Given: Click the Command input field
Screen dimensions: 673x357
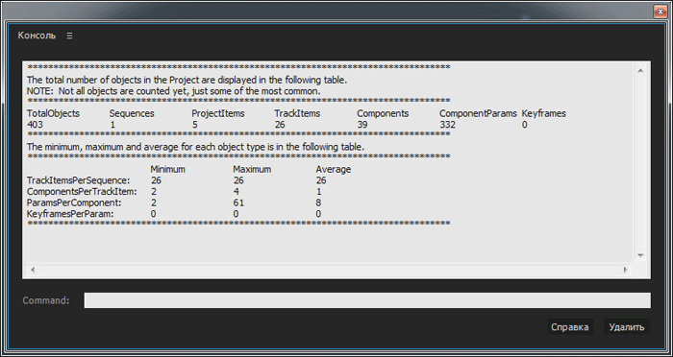Looking at the screenshot, I should pyautogui.click(x=367, y=300).
